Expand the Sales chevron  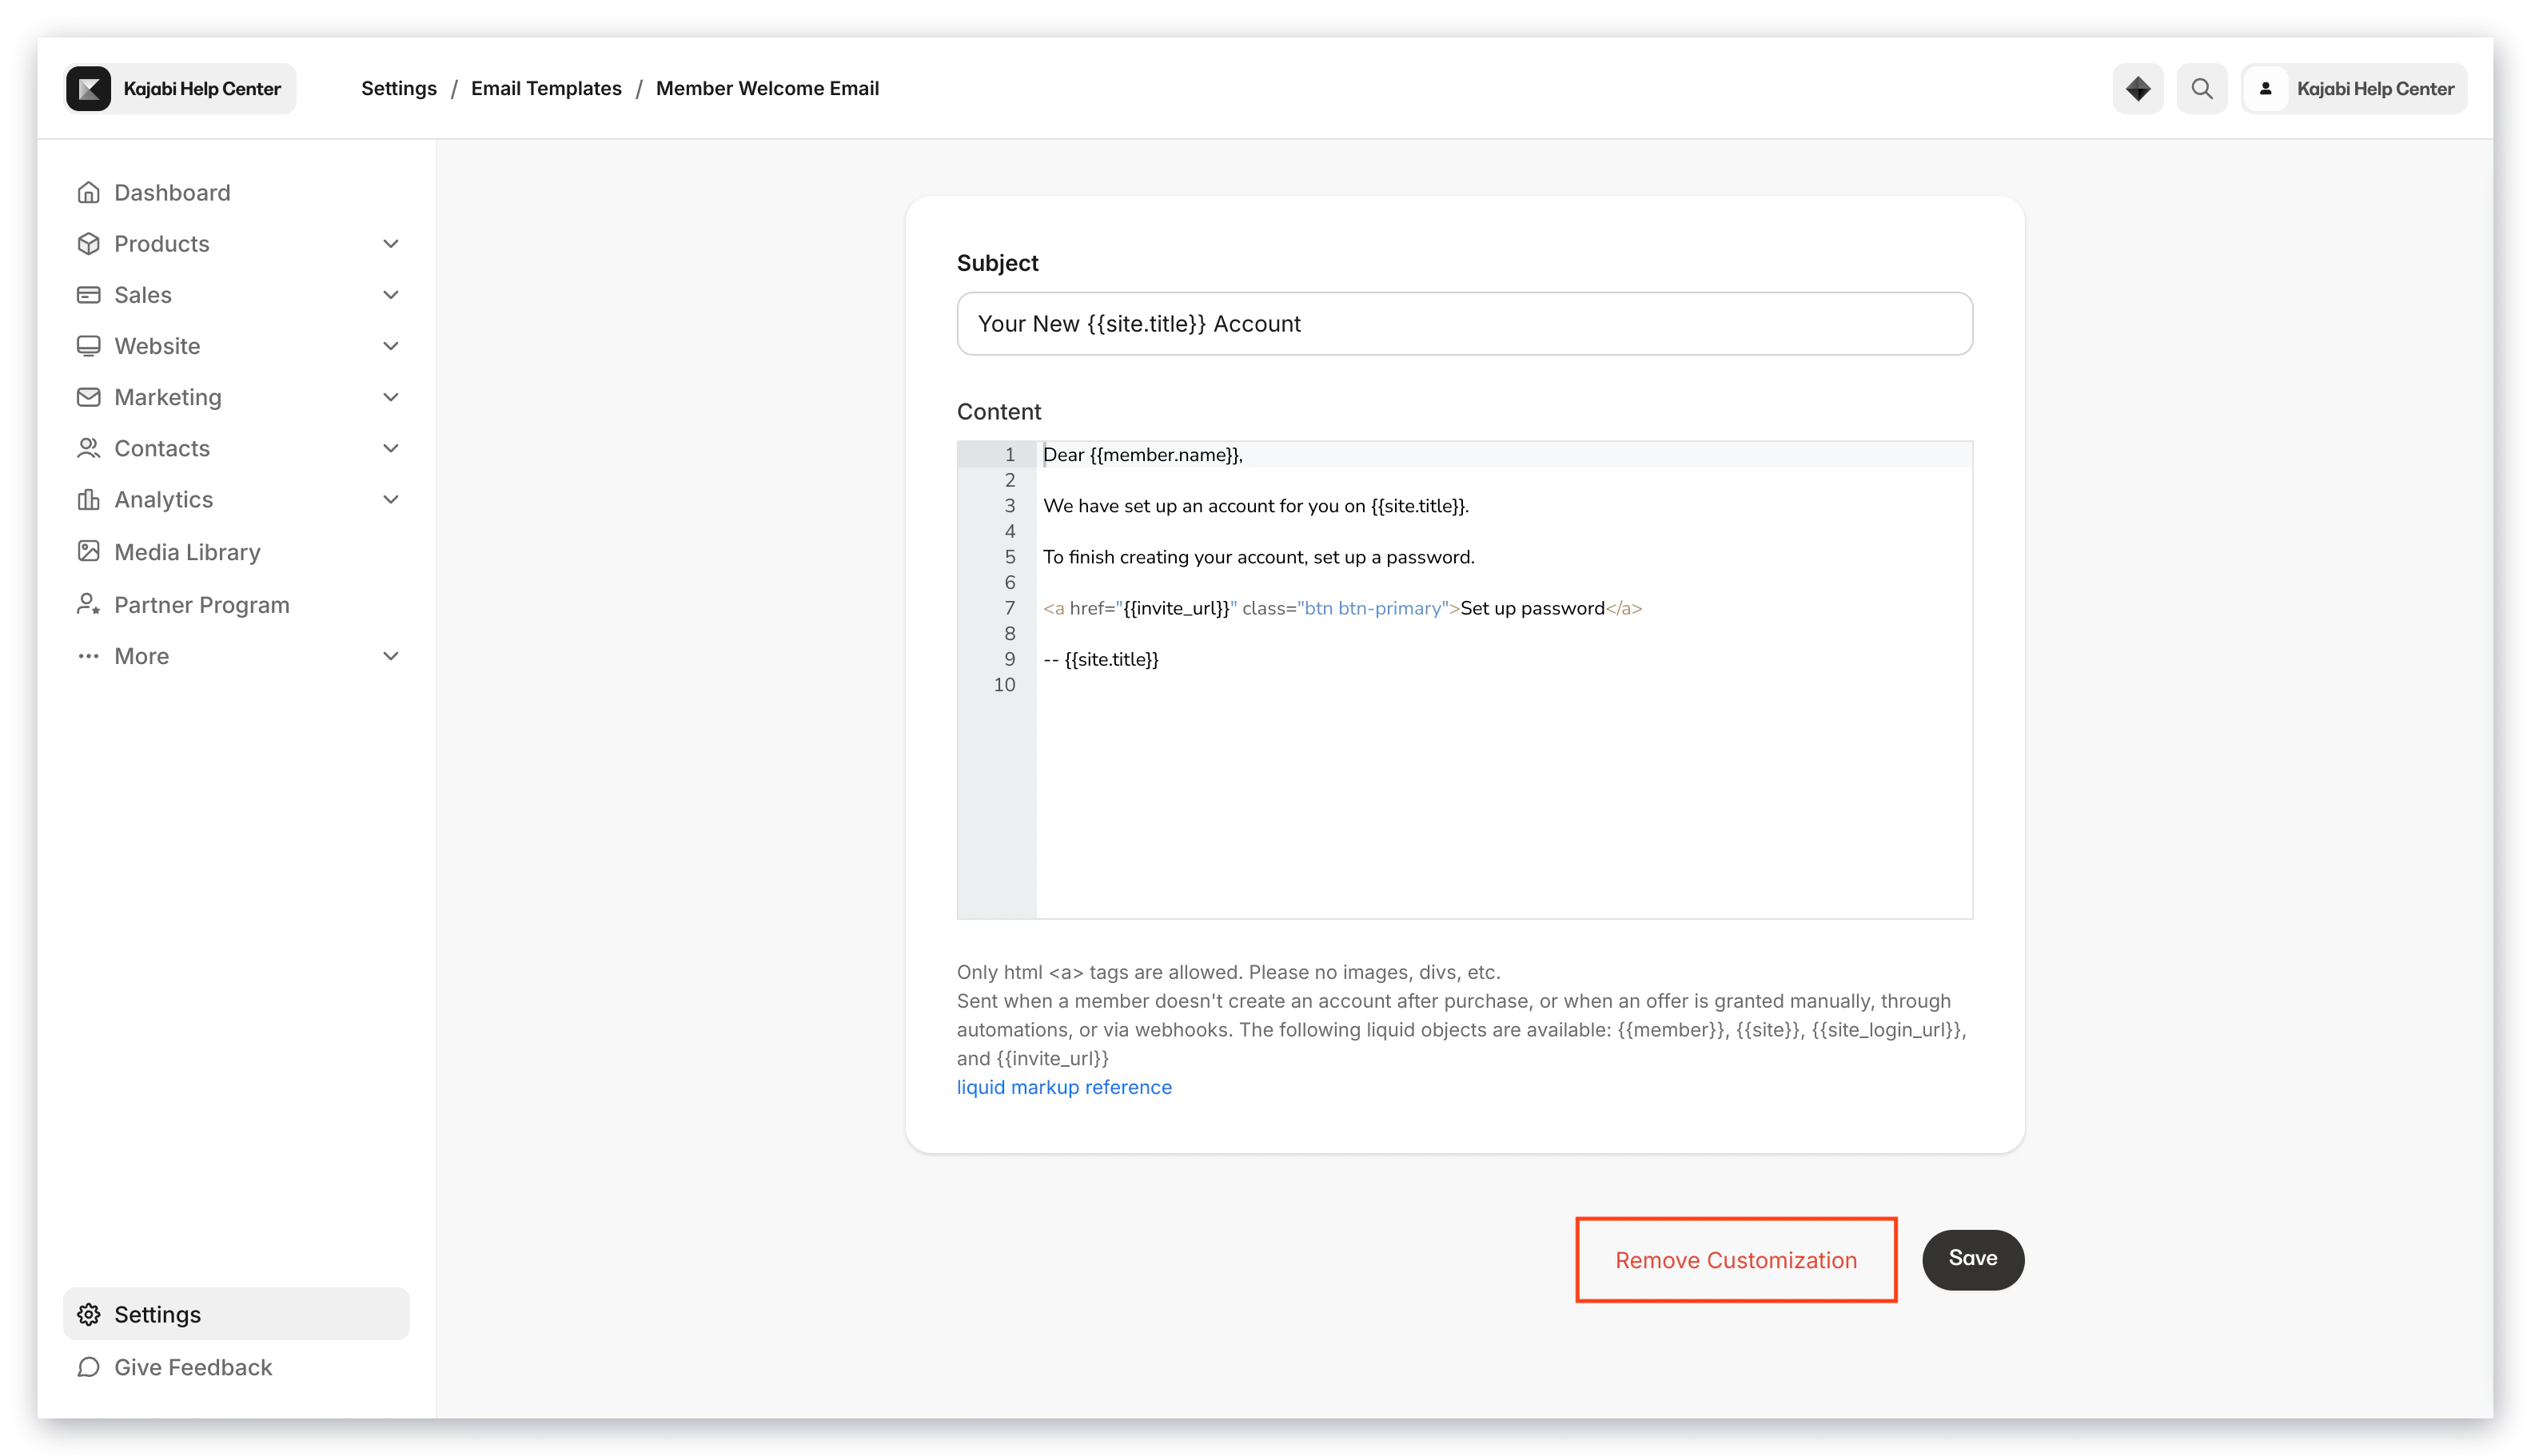click(x=390, y=294)
